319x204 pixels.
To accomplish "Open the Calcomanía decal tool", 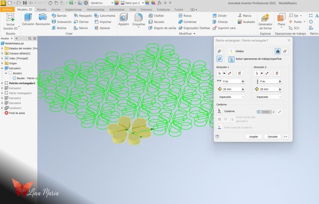I will click(x=105, y=15).
